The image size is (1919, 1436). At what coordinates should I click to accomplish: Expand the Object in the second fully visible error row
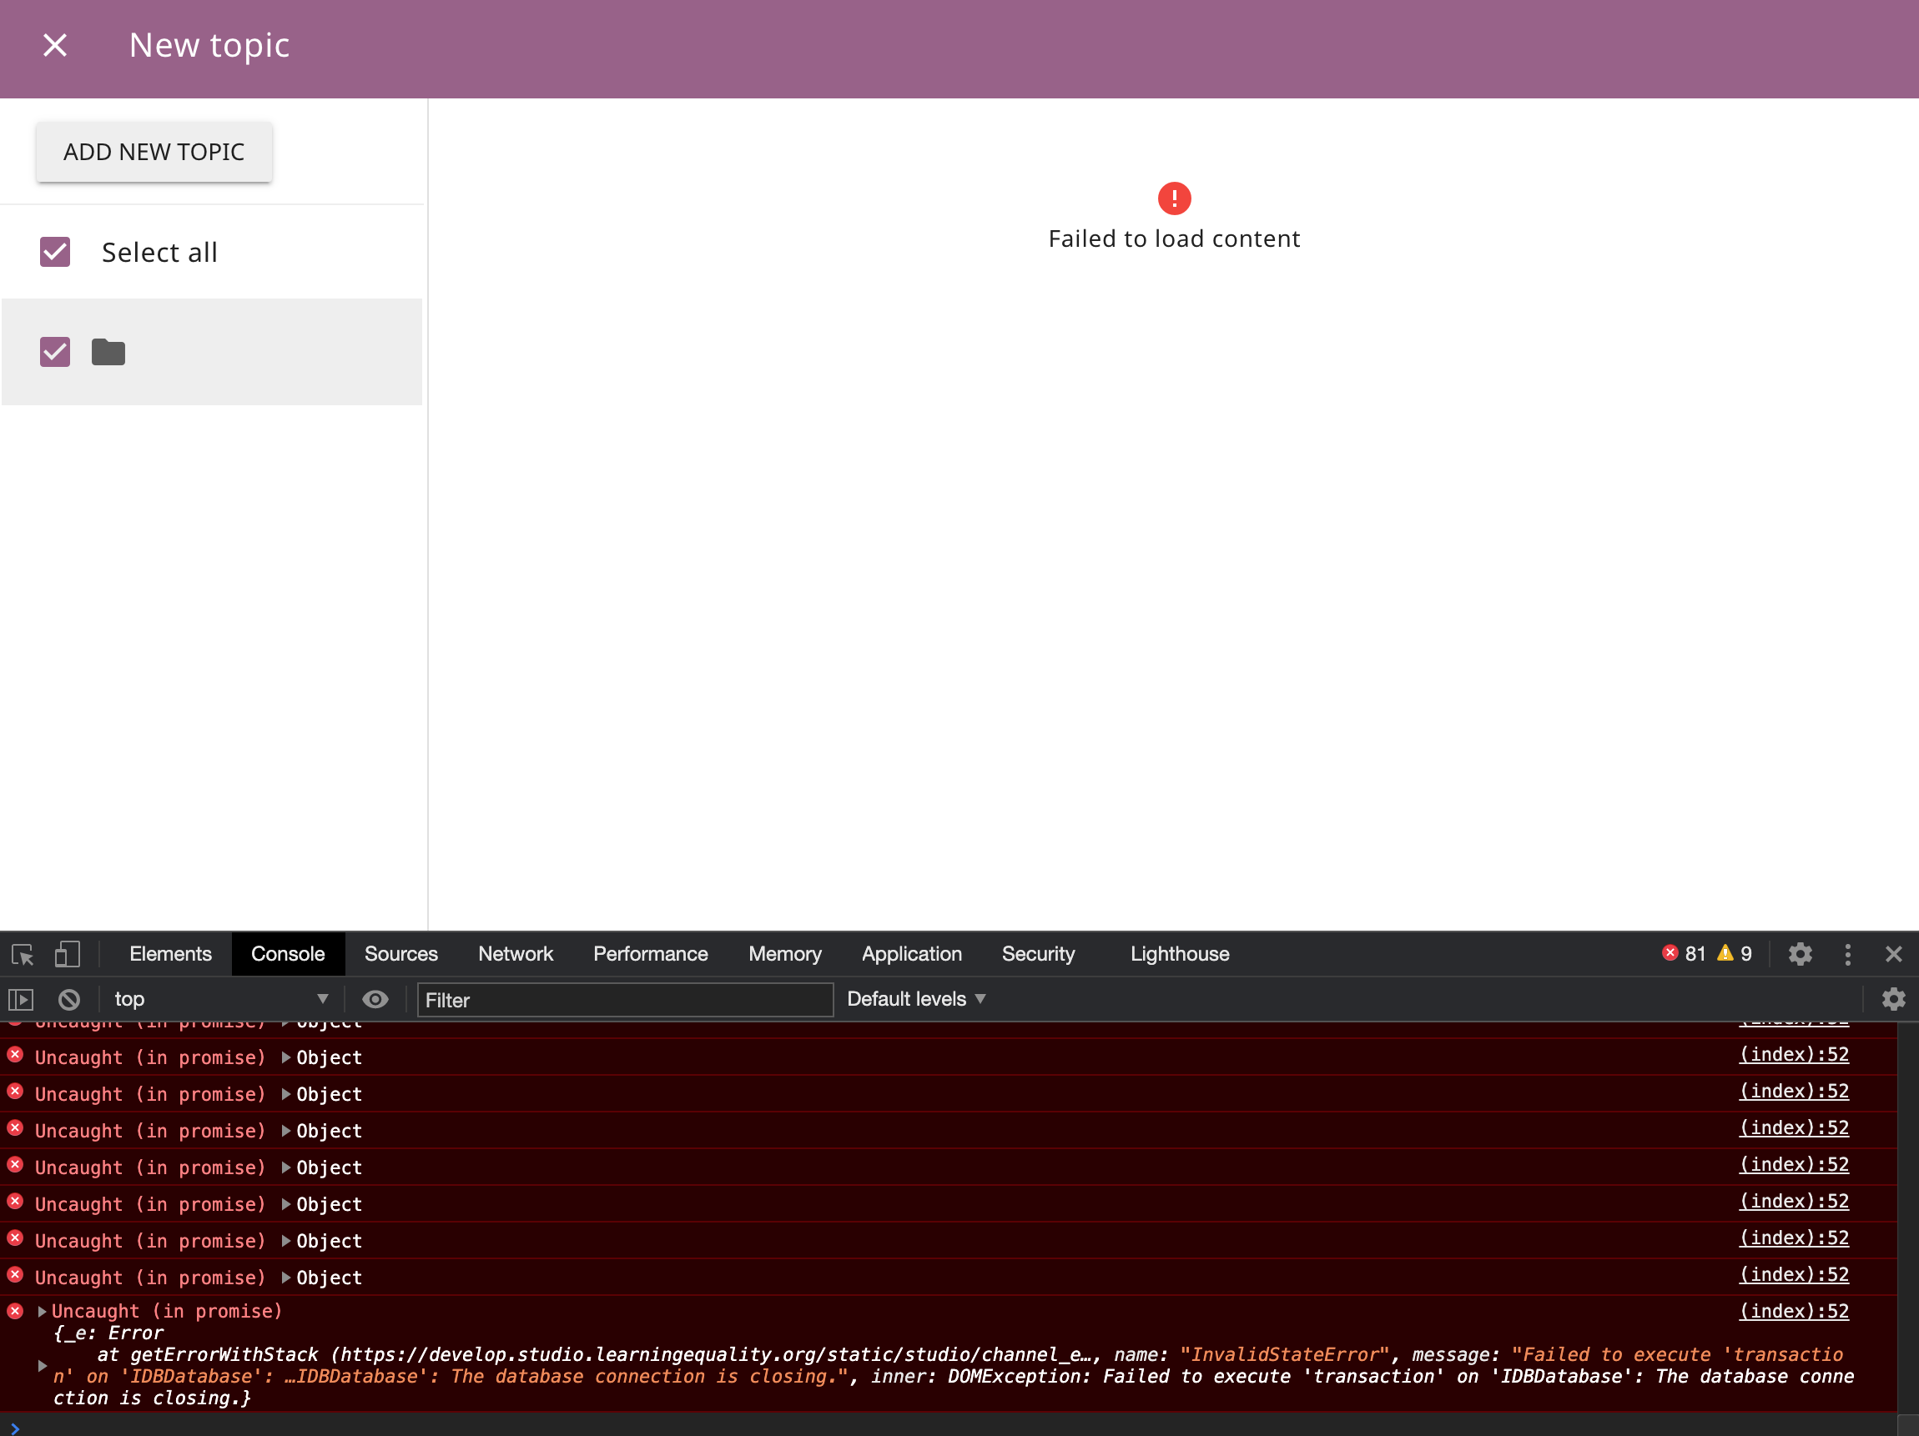point(285,1094)
